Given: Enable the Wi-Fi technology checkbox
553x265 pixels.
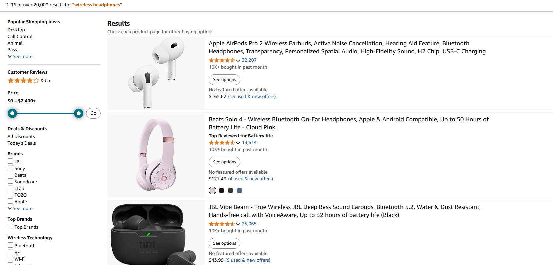Looking at the screenshot, I should [10, 259].
